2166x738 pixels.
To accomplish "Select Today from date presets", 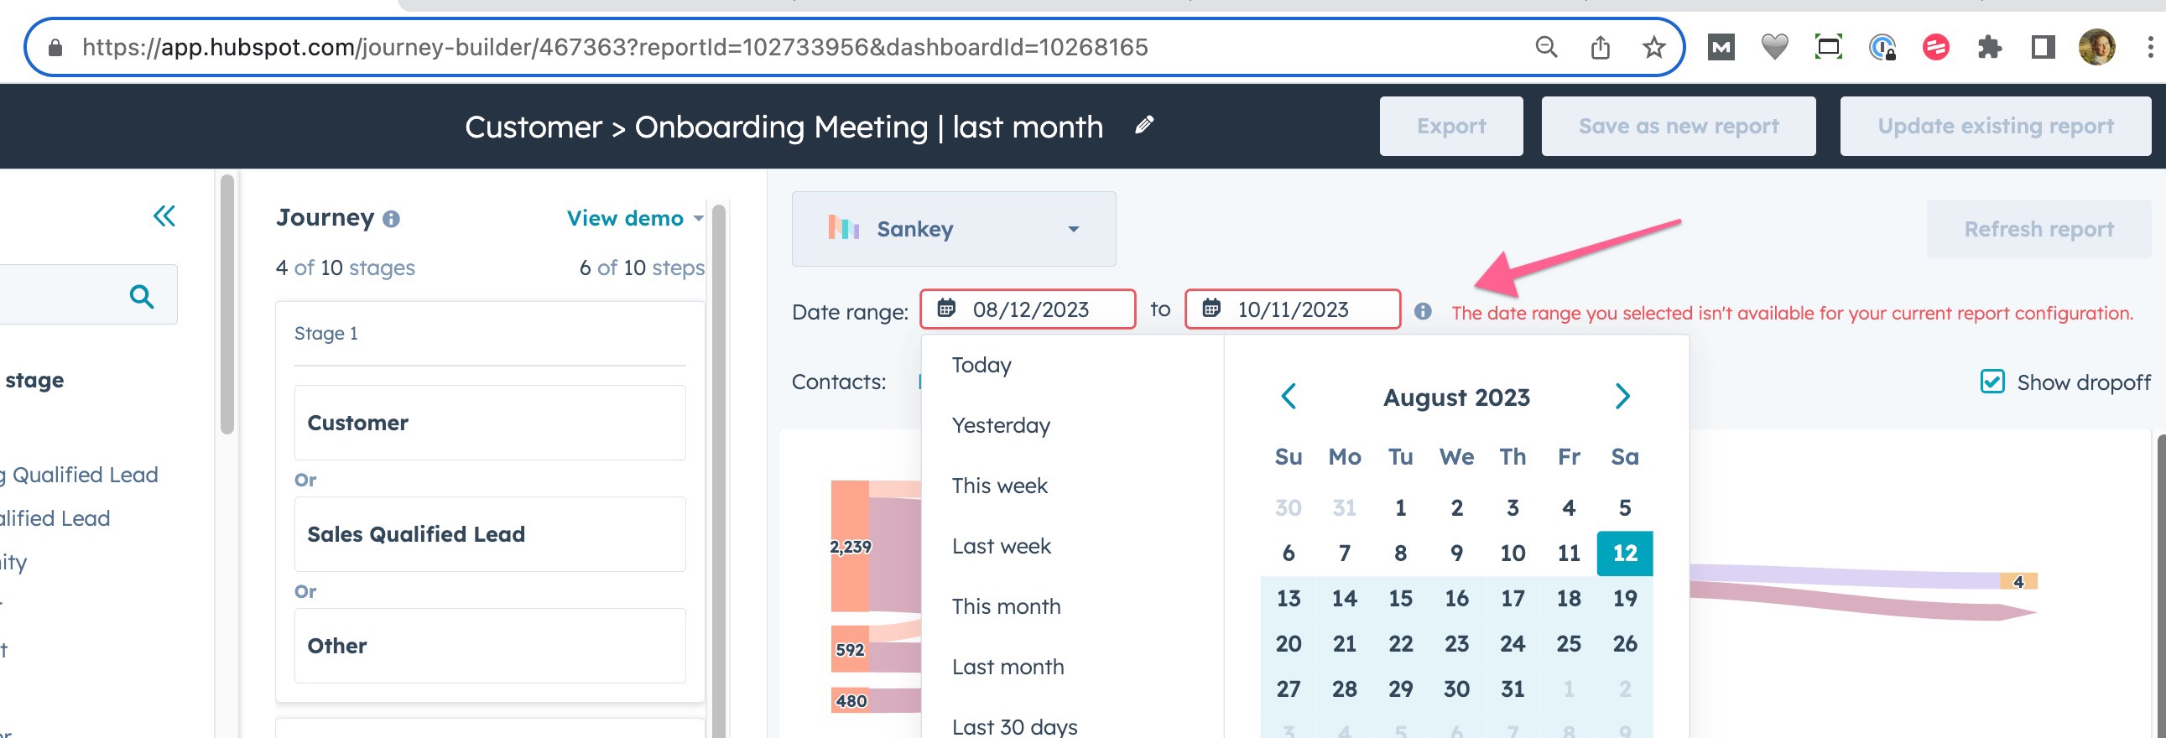I will 981,365.
